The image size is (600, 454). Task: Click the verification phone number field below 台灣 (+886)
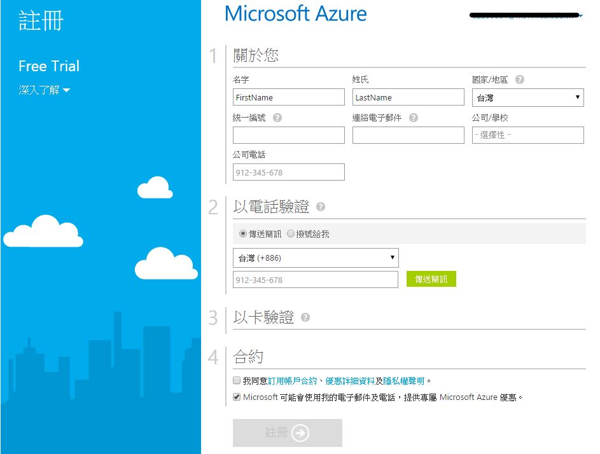click(316, 280)
